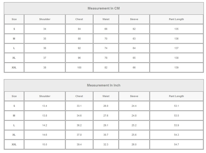Viewport: 206px width, 153px height.
Task: Click the Chest header in Inch table
Action: 79,96
